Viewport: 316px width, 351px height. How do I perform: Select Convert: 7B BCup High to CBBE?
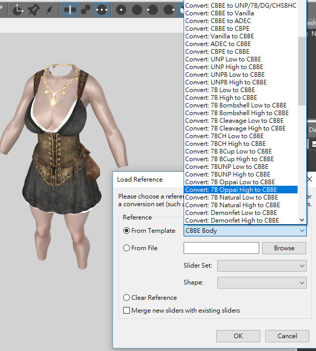[241, 159]
